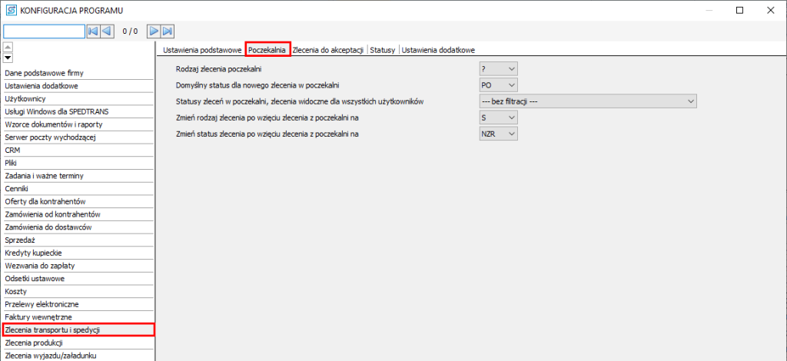This screenshot has height=361, width=787.
Task: Click the down arrow above the settings list
Action: click(x=8, y=58)
